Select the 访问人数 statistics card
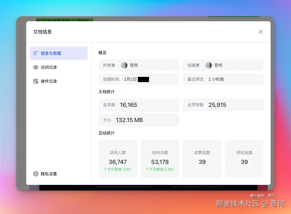The image size is (291, 214). (118, 158)
